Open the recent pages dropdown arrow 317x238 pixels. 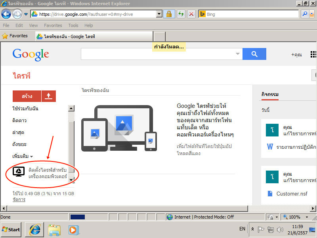[x=26, y=14]
